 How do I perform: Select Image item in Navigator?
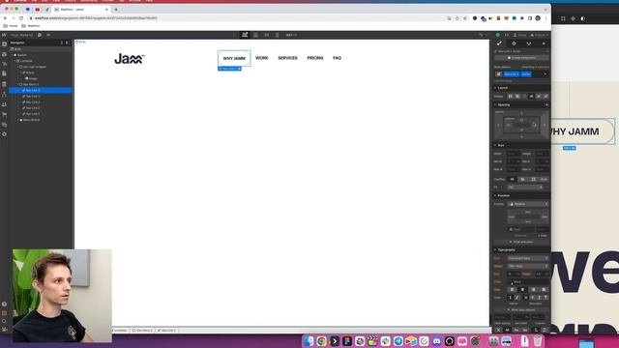click(x=33, y=78)
